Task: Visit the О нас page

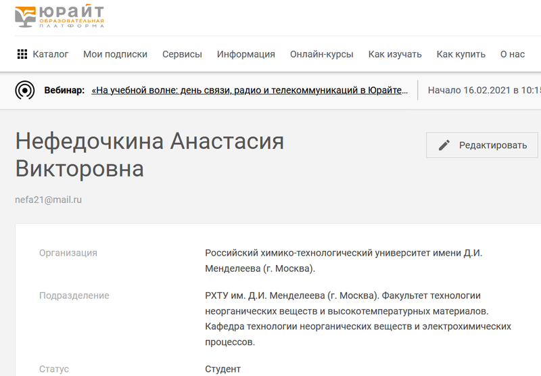Action: [x=512, y=55]
